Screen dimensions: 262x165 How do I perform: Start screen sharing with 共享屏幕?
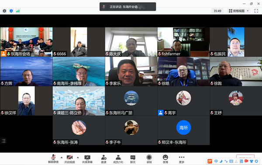[x=87, y=159]
